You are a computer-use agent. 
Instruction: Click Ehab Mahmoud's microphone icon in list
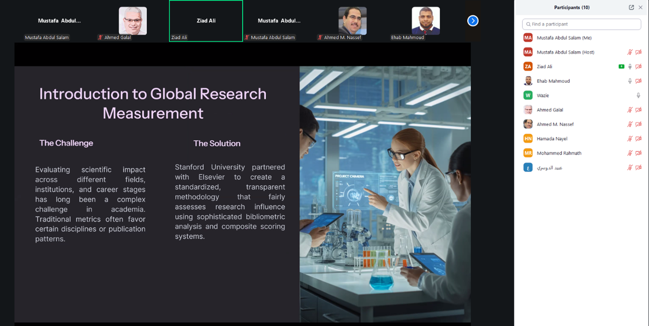(630, 81)
